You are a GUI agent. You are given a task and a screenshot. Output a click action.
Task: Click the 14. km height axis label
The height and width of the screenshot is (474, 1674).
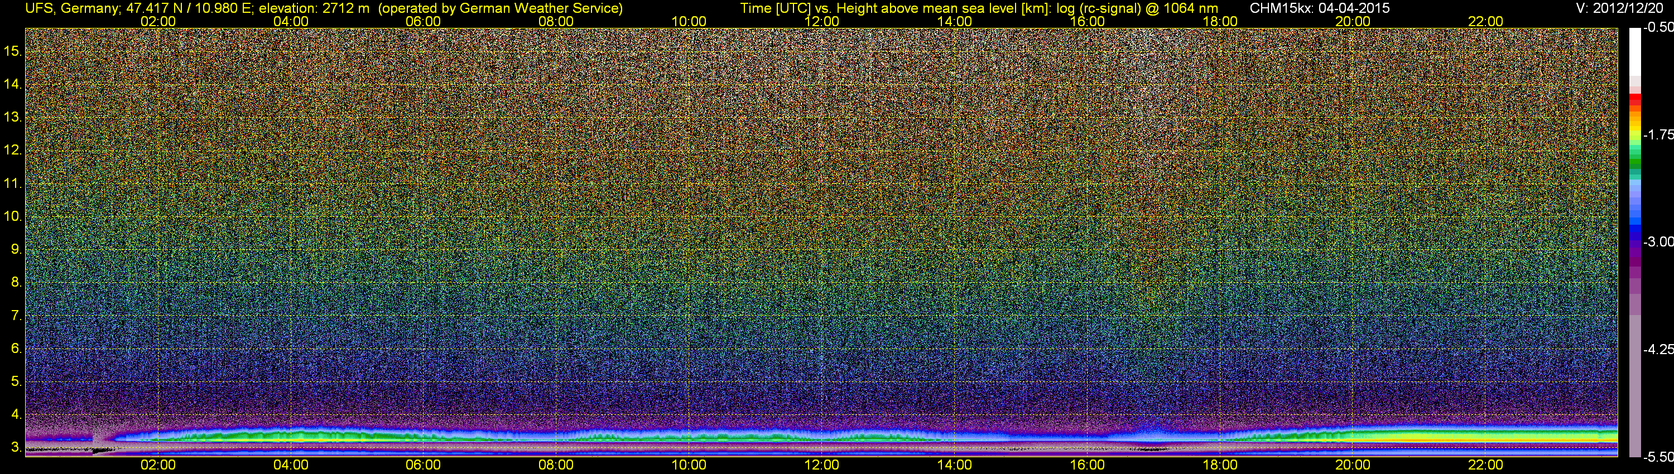13,84
